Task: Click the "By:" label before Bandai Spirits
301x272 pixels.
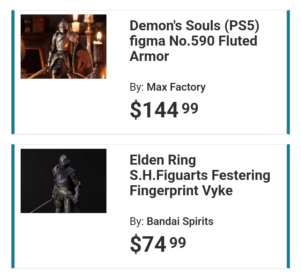Action: point(137,221)
